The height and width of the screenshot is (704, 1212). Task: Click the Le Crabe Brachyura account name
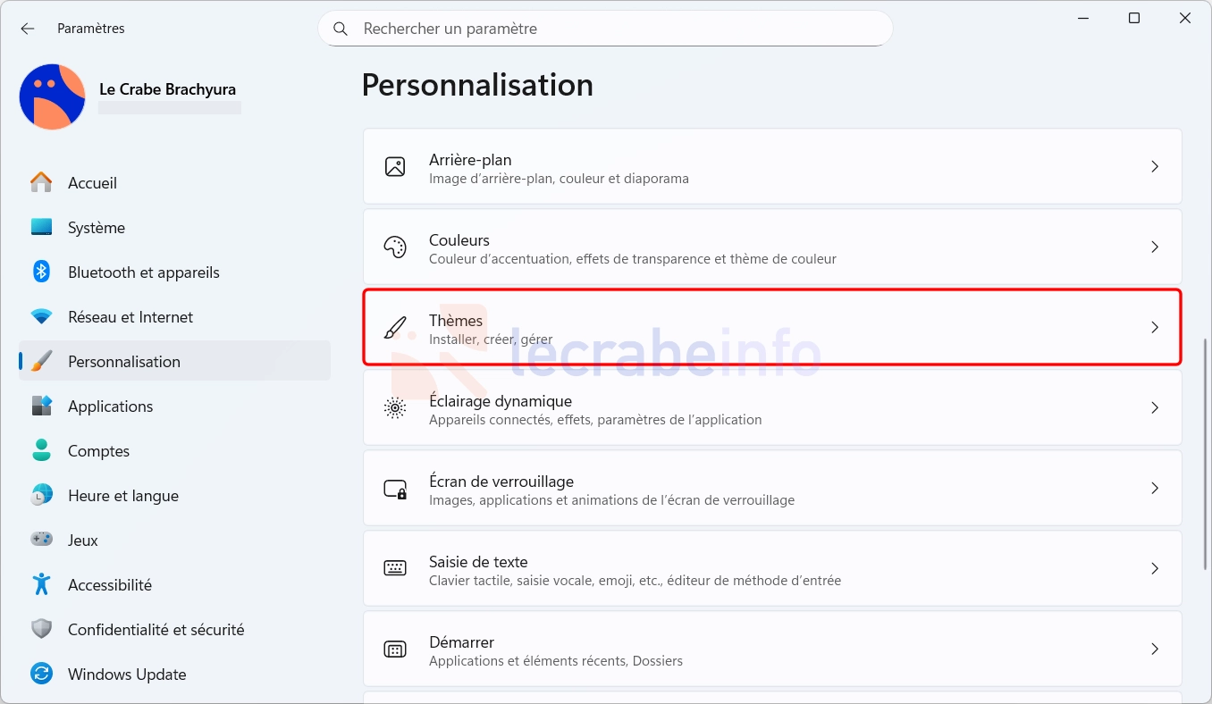(x=167, y=89)
